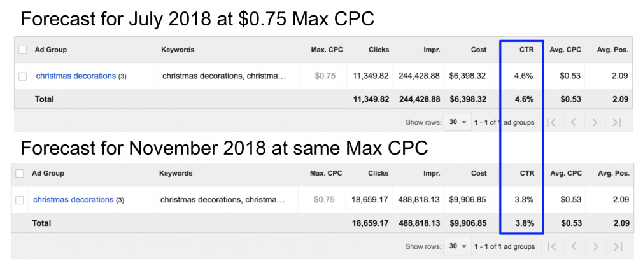Click previous page arrow in November table
This screenshot has width=643, height=273.
[574, 246]
